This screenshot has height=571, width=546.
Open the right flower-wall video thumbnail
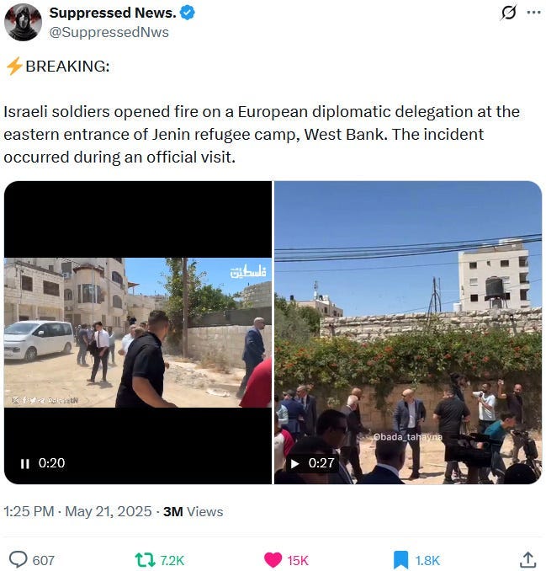[408, 333]
